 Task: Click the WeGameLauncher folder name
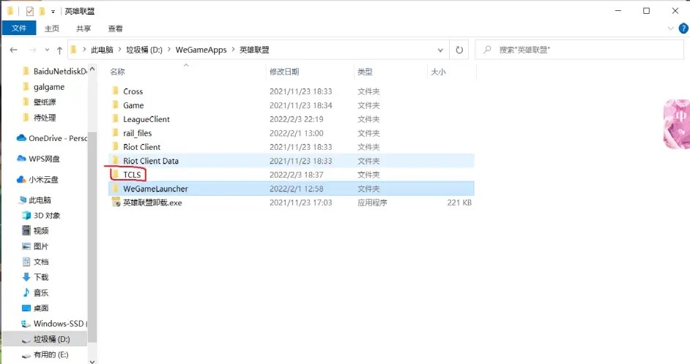coord(155,189)
